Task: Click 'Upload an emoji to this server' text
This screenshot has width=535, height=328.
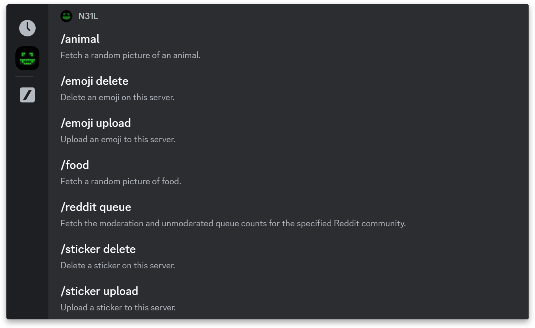Action: coord(118,139)
